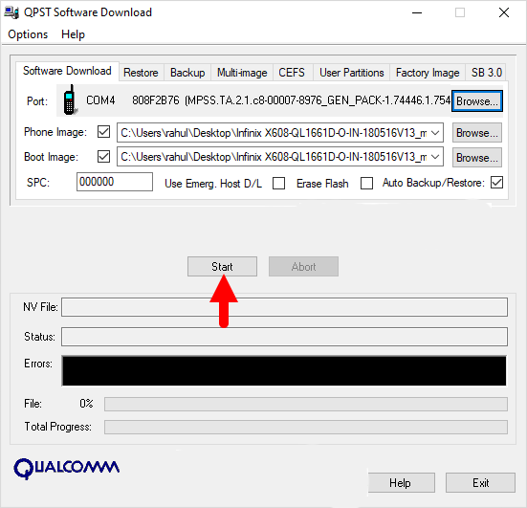Click the Qualcomm logo
Screen dimensions: 527x508
click(67, 468)
